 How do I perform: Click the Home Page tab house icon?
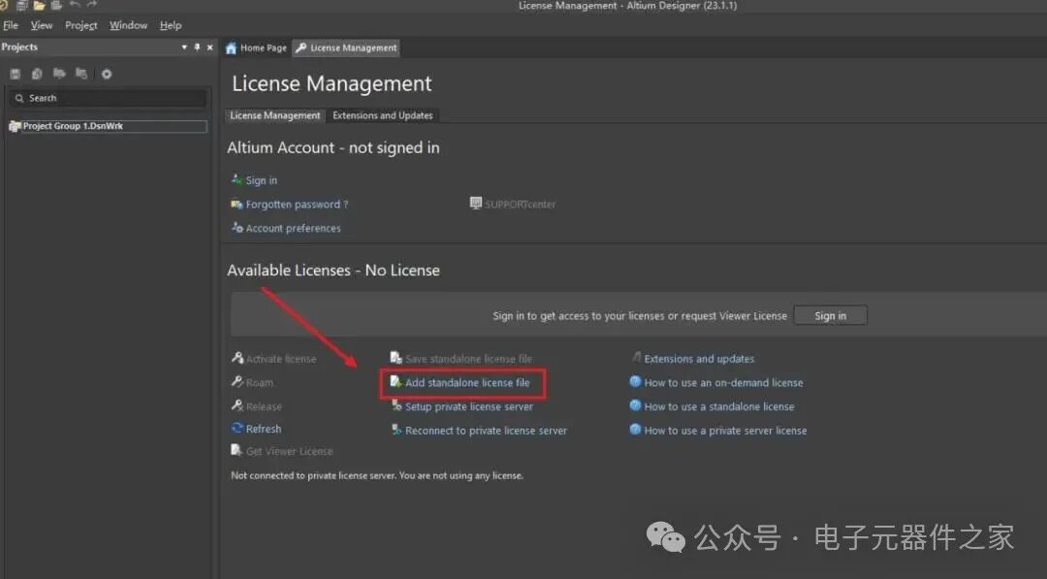pos(232,48)
